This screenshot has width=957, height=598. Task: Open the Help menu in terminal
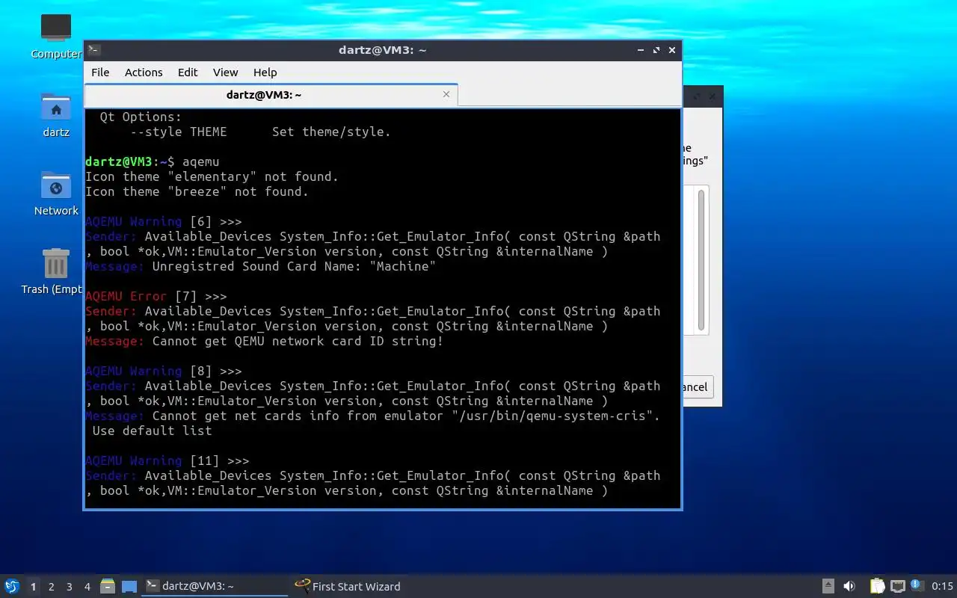pyautogui.click(x=265, y=73)
